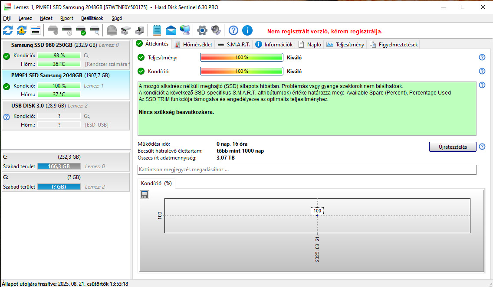This screenshot has height=287, width=493.
Task: Switch to the S.M.A.R.T. tab
Action: 234,45
